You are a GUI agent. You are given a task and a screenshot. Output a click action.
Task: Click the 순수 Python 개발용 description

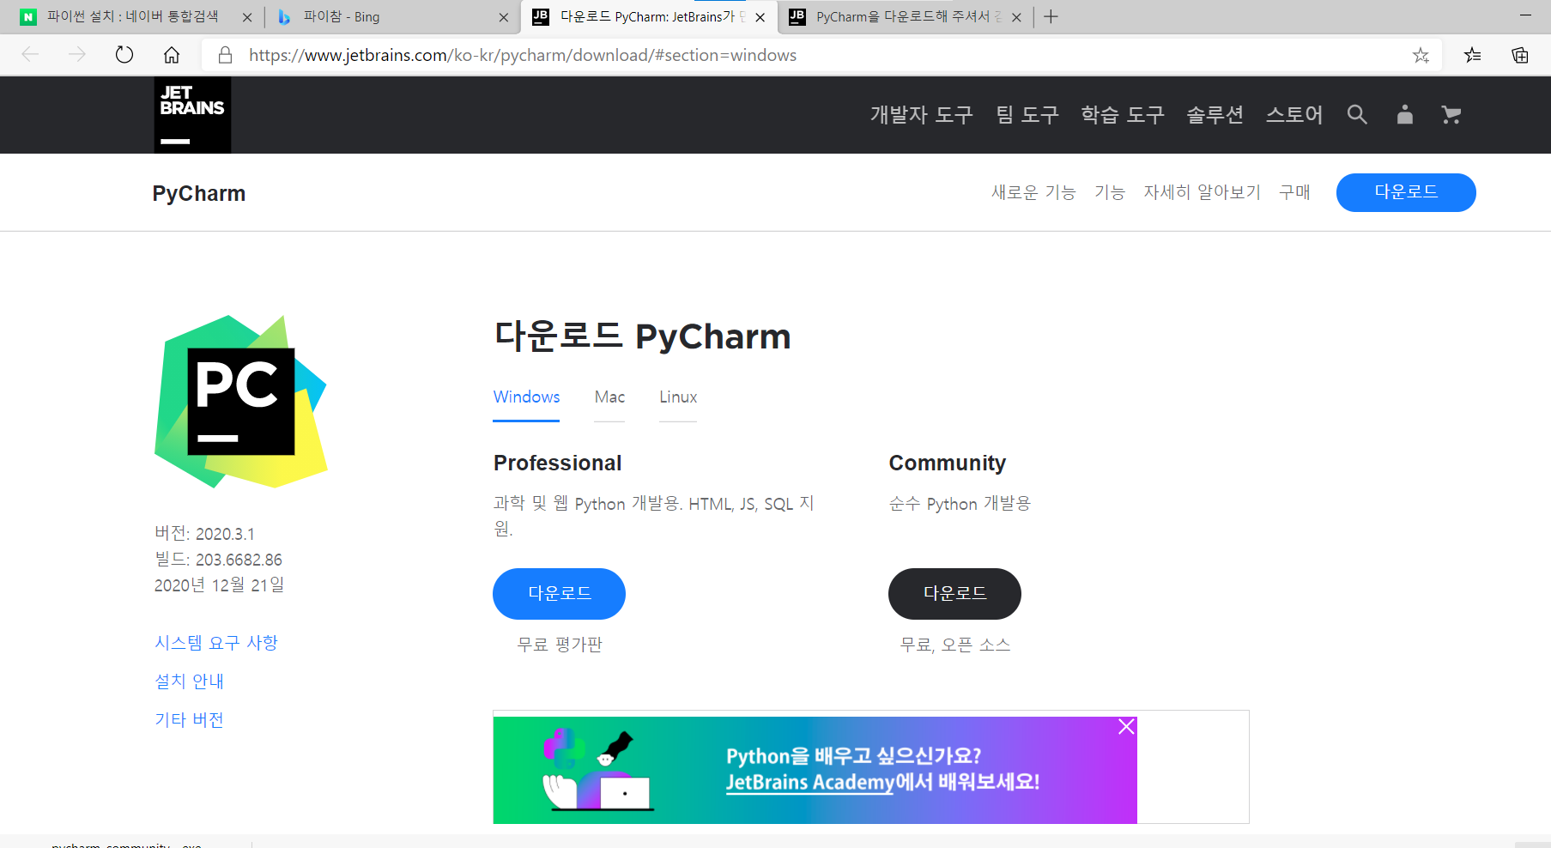coord(960,504)
